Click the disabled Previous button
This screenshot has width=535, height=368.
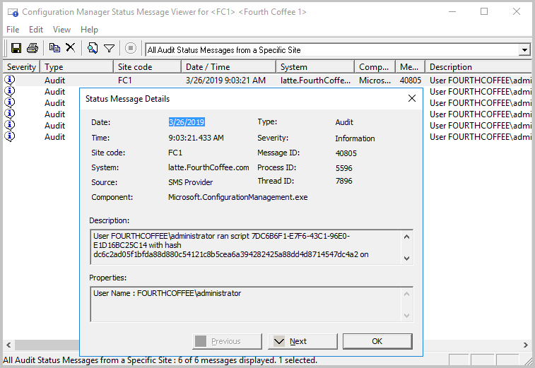[x=228, y=341]
